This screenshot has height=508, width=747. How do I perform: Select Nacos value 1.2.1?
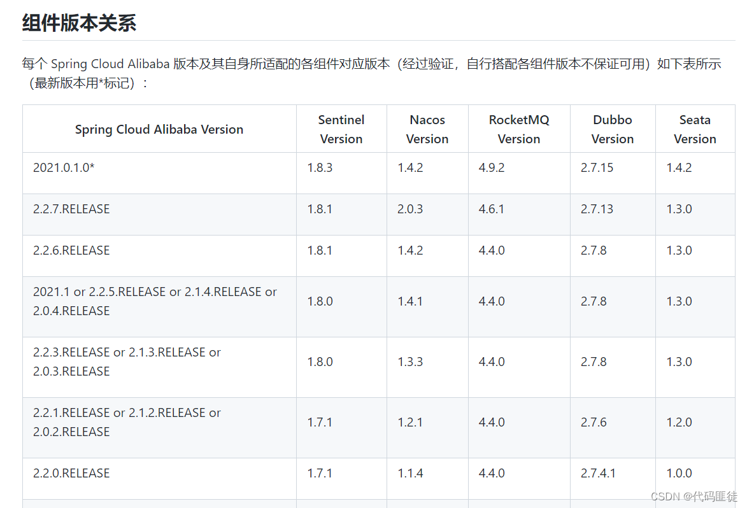click(410, 422)
